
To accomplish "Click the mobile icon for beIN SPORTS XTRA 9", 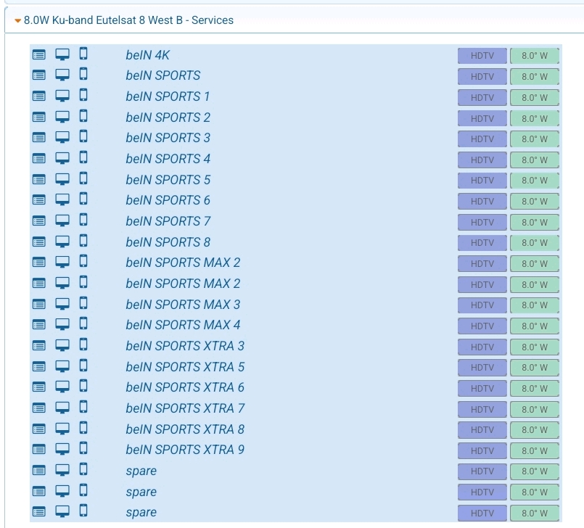I will [x=83, y=449].
